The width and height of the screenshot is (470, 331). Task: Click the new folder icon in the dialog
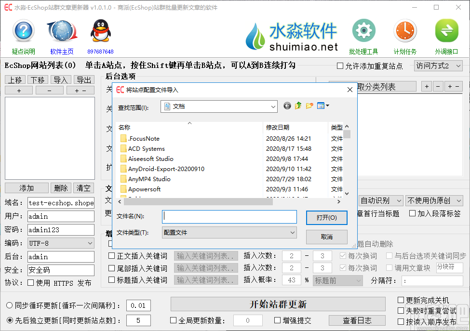coord(310,106)
